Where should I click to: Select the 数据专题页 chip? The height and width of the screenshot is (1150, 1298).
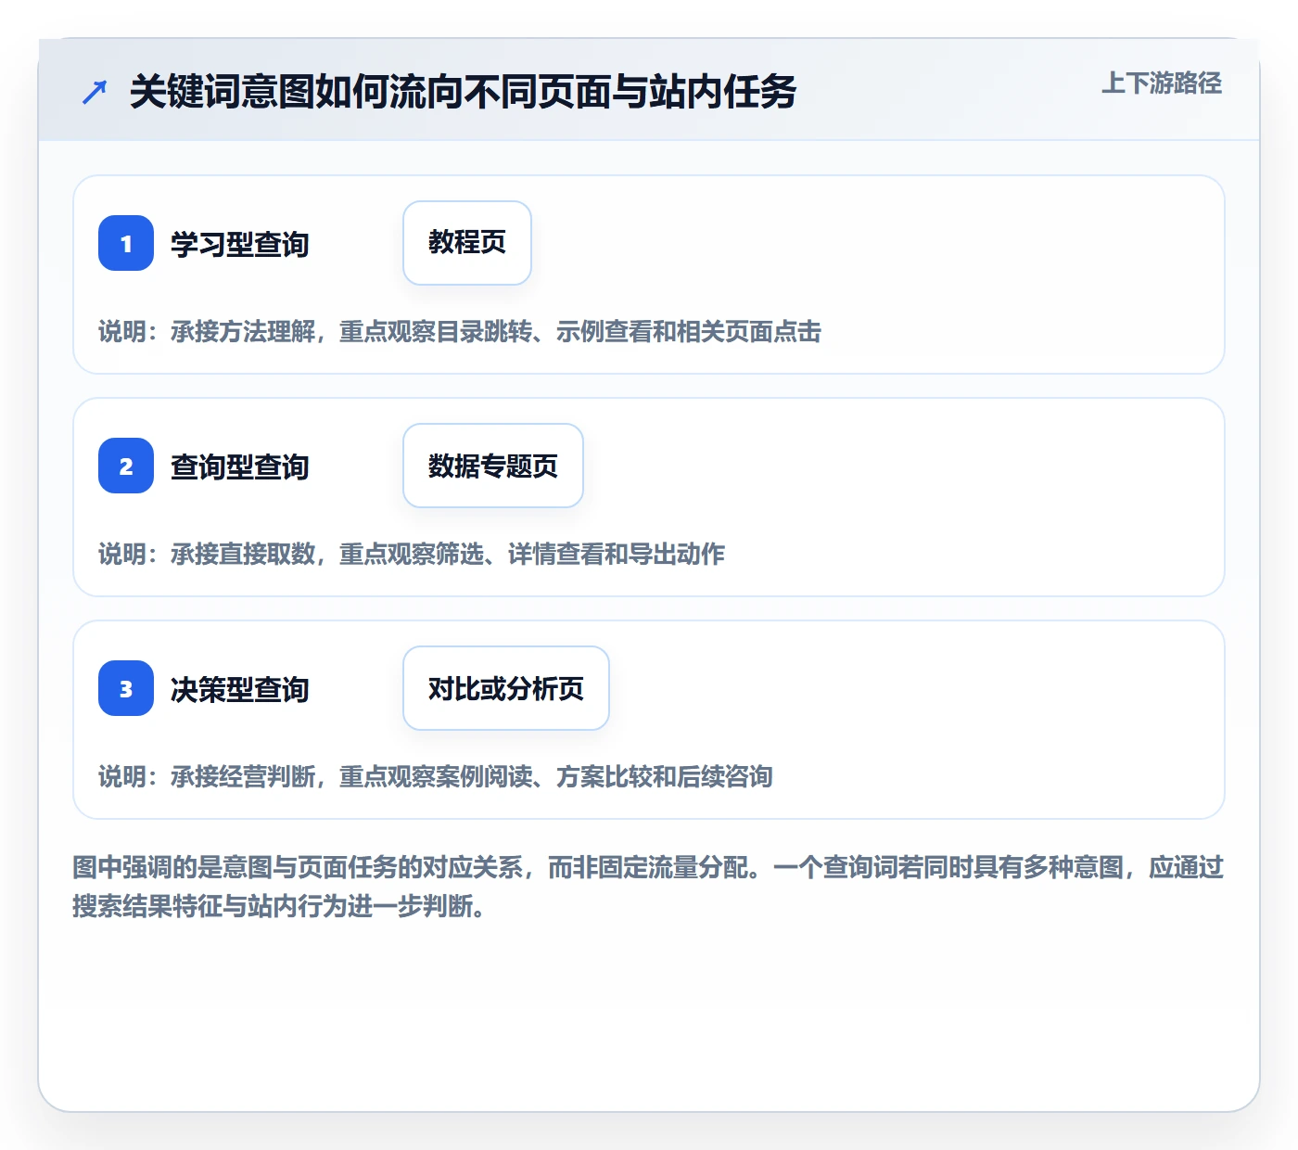click(493, 466)
